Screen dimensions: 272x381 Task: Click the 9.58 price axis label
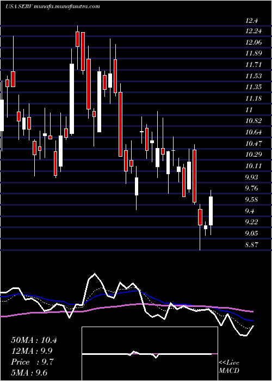click(252, 200)
